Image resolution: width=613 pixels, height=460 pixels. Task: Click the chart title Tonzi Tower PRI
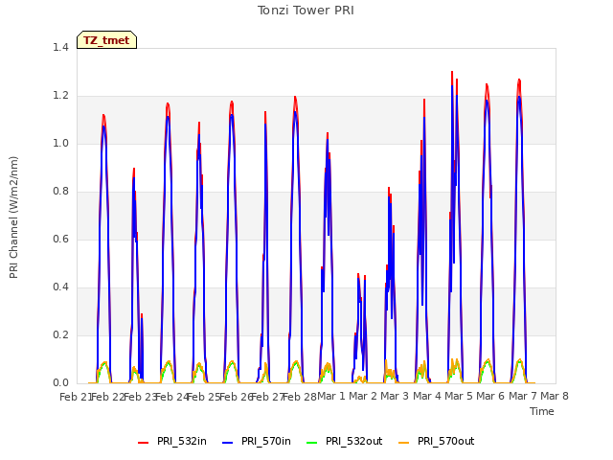(306, 11)
